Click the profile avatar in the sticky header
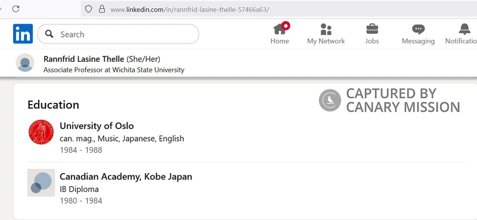 point(25,63)
